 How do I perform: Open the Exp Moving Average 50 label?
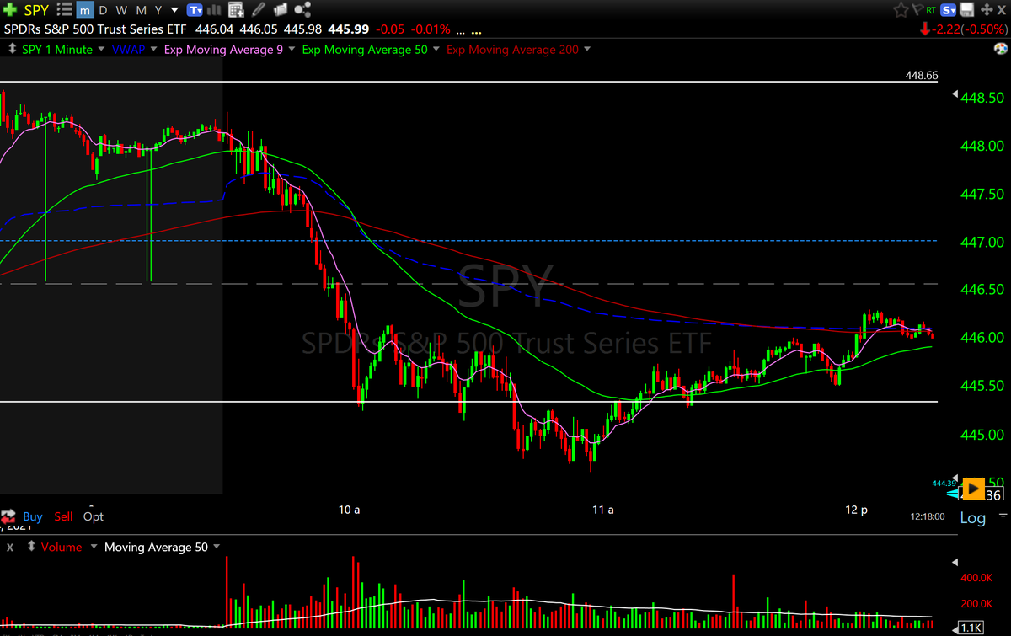click(x=366, y=50)
